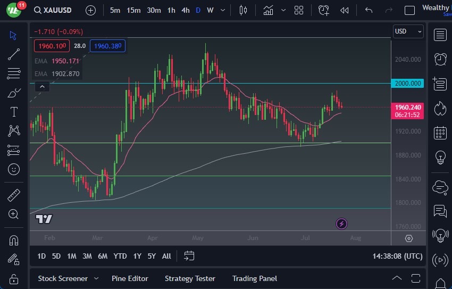452x289 pixels.
Task: Click the bar replay rewind icon
Action: [345, 10]
